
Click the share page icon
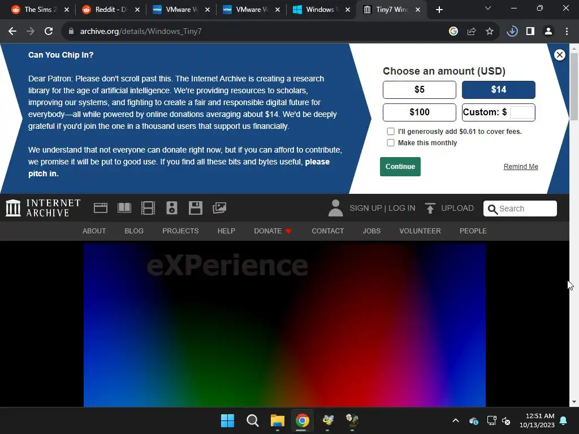[x=472, y=32]
